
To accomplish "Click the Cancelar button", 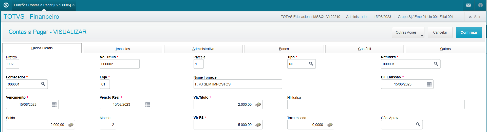I will pos(440,33).
